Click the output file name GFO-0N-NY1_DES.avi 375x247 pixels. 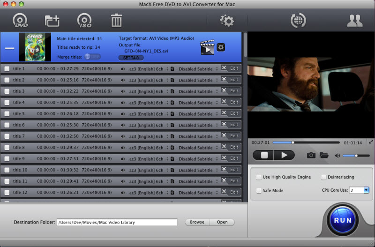click(x=146, y=51)
